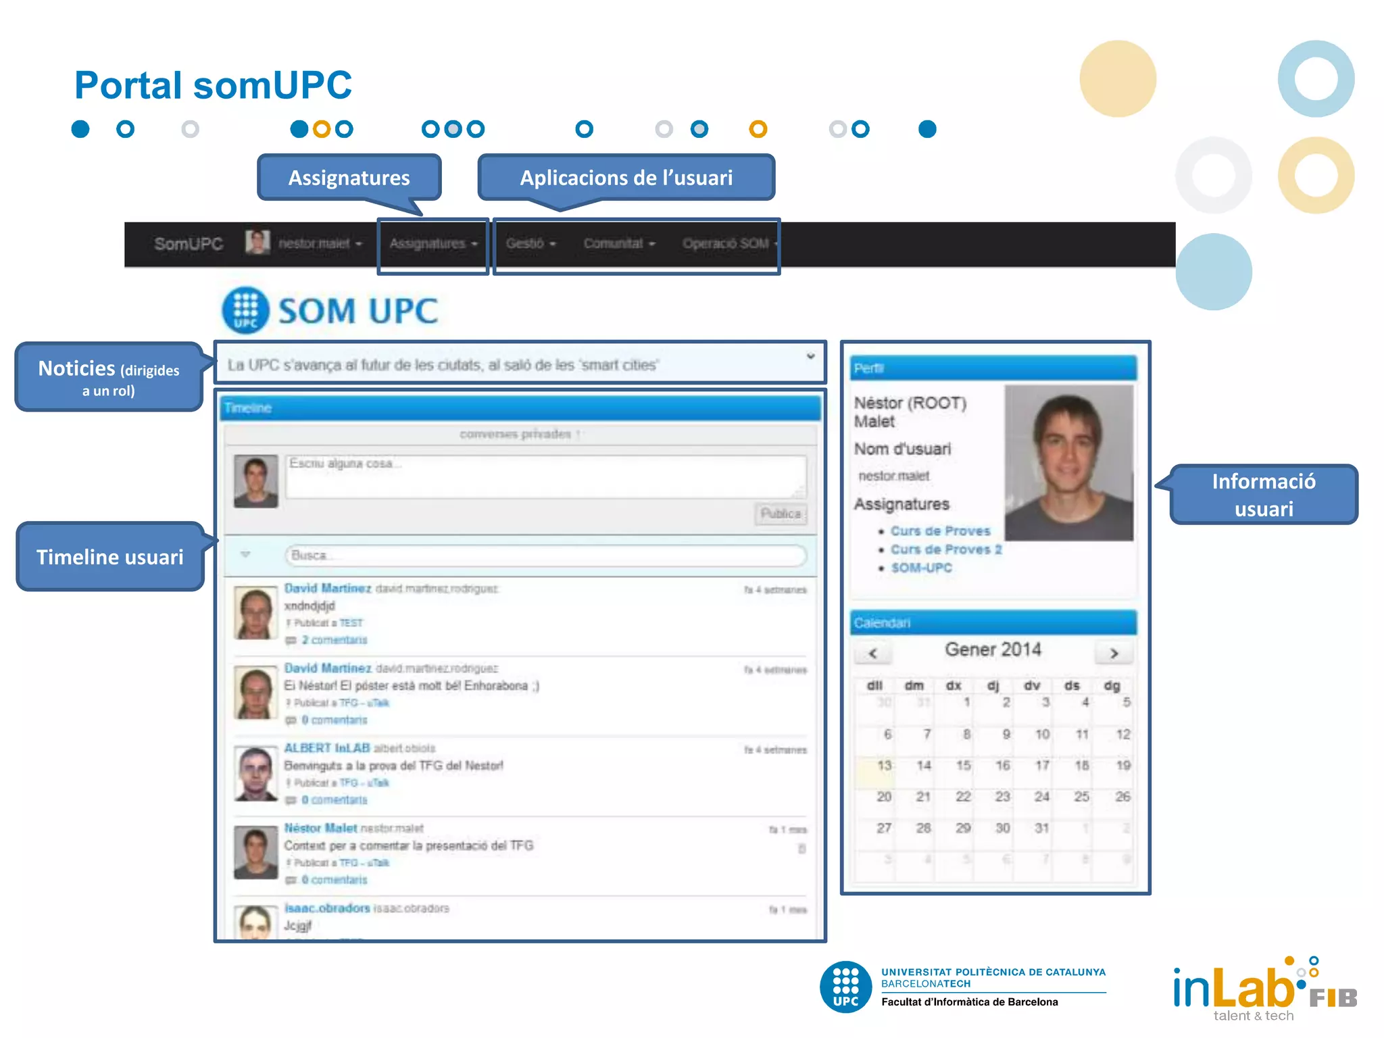This screenshot has width=1384, height=1038.
Task: Expand the Operació SOM navbar dropdown
Action: point(730,243)
